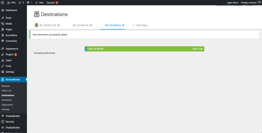Open settings gear for active My OneDrive tab
The width and height of the screenshot is (262, 133).
[x=123, y=25]
